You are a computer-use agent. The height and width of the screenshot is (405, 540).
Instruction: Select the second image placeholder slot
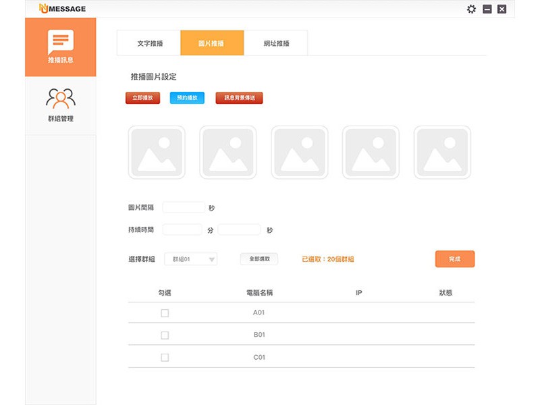(x=228, y=153)
